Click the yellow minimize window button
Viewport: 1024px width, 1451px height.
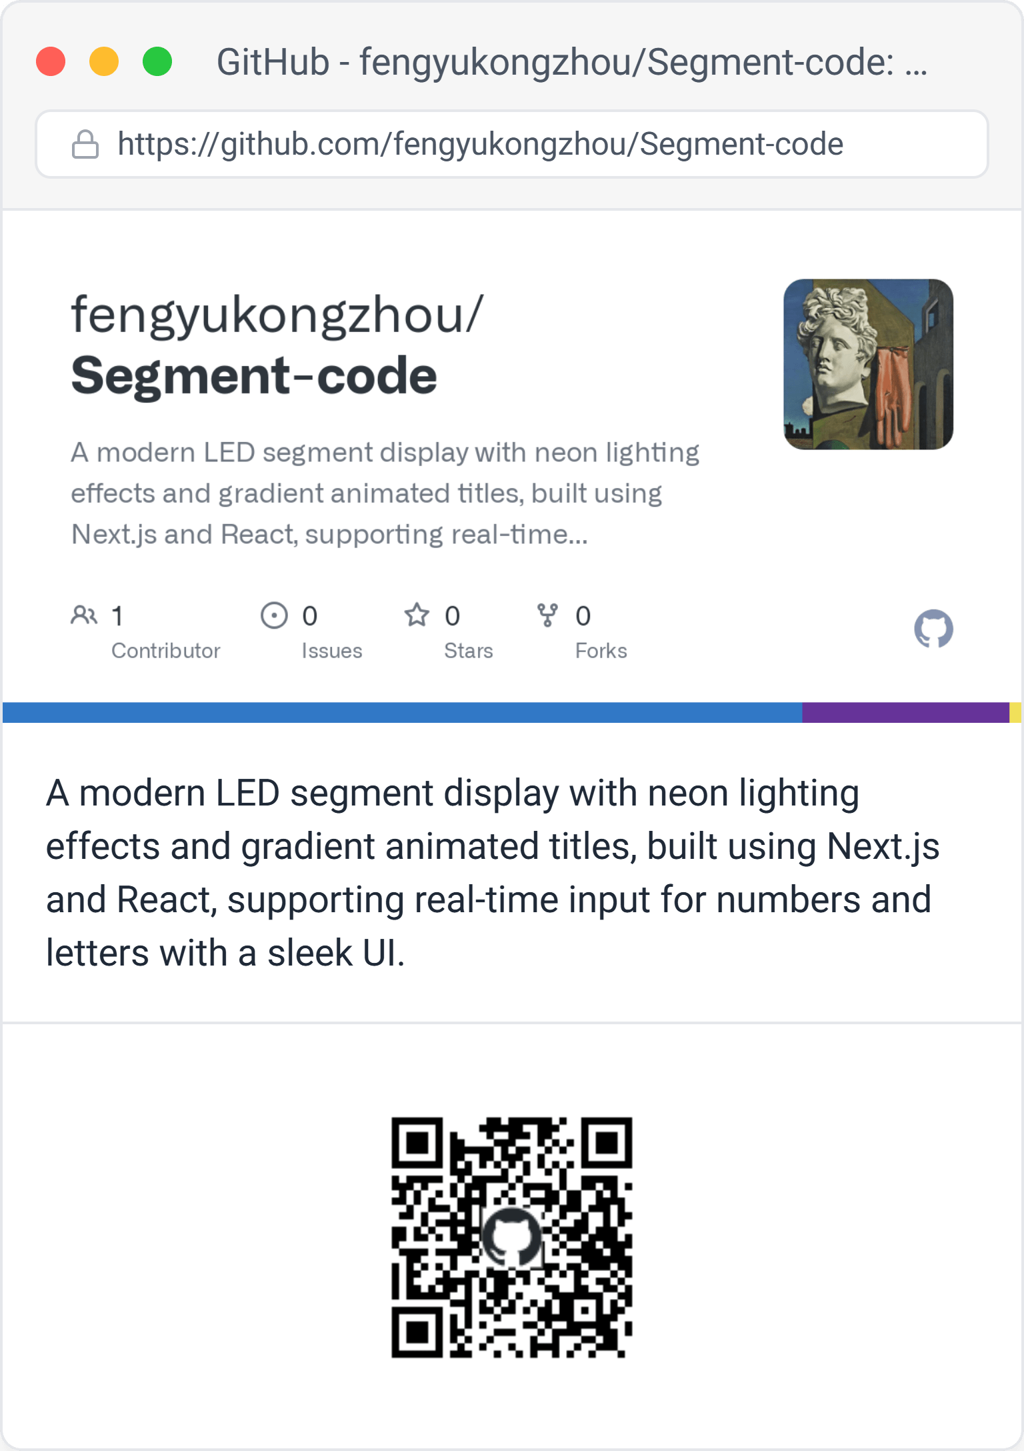pos(104,62)
